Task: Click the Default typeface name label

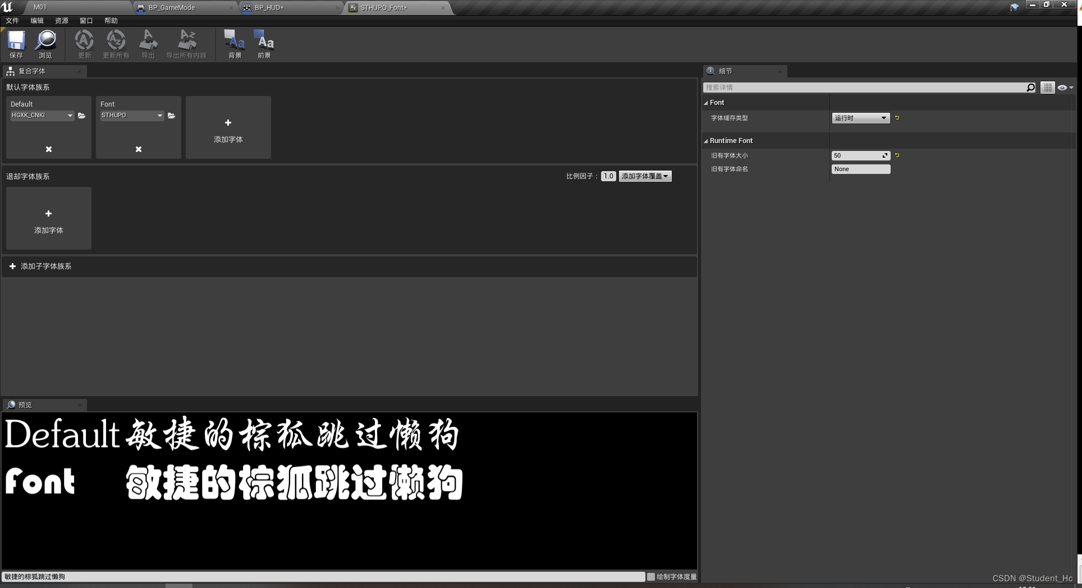Action: click(22, 104)
